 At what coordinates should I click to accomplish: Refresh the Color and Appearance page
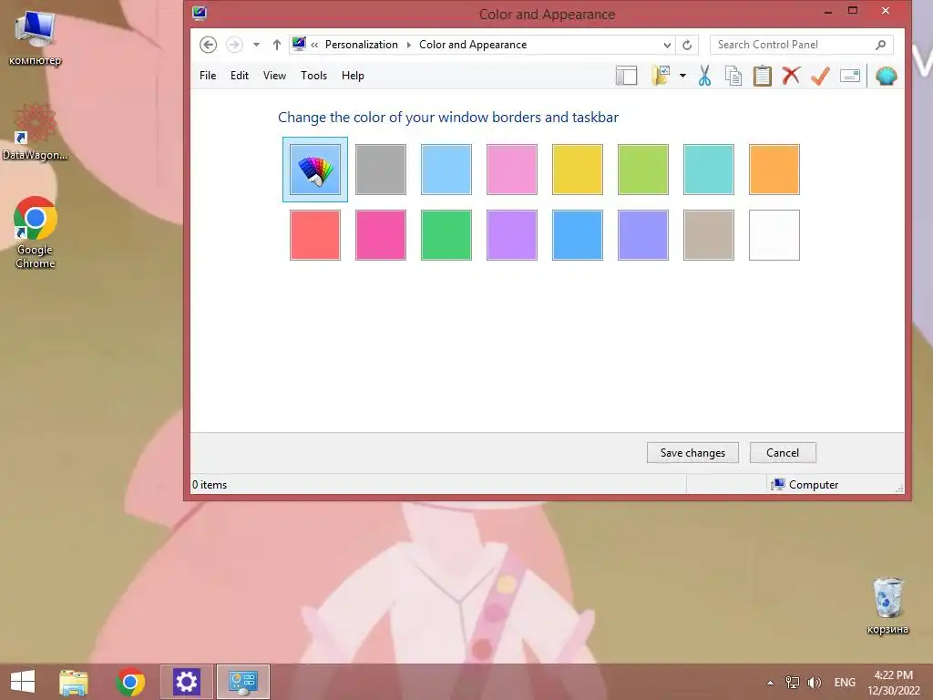coord(687,46)
